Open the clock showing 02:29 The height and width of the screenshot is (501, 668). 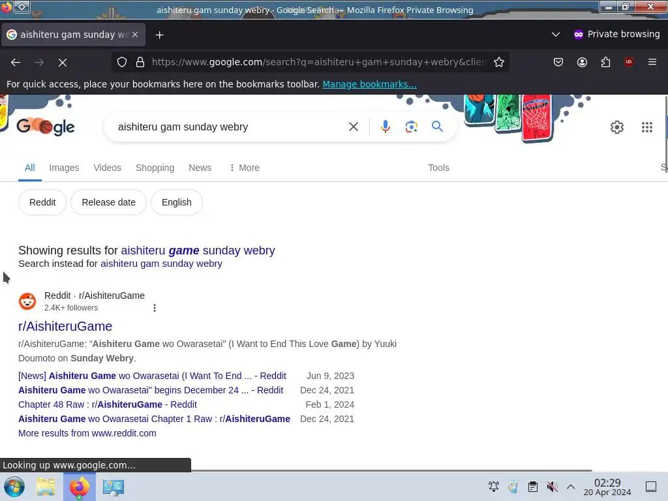tap(607, 487)
